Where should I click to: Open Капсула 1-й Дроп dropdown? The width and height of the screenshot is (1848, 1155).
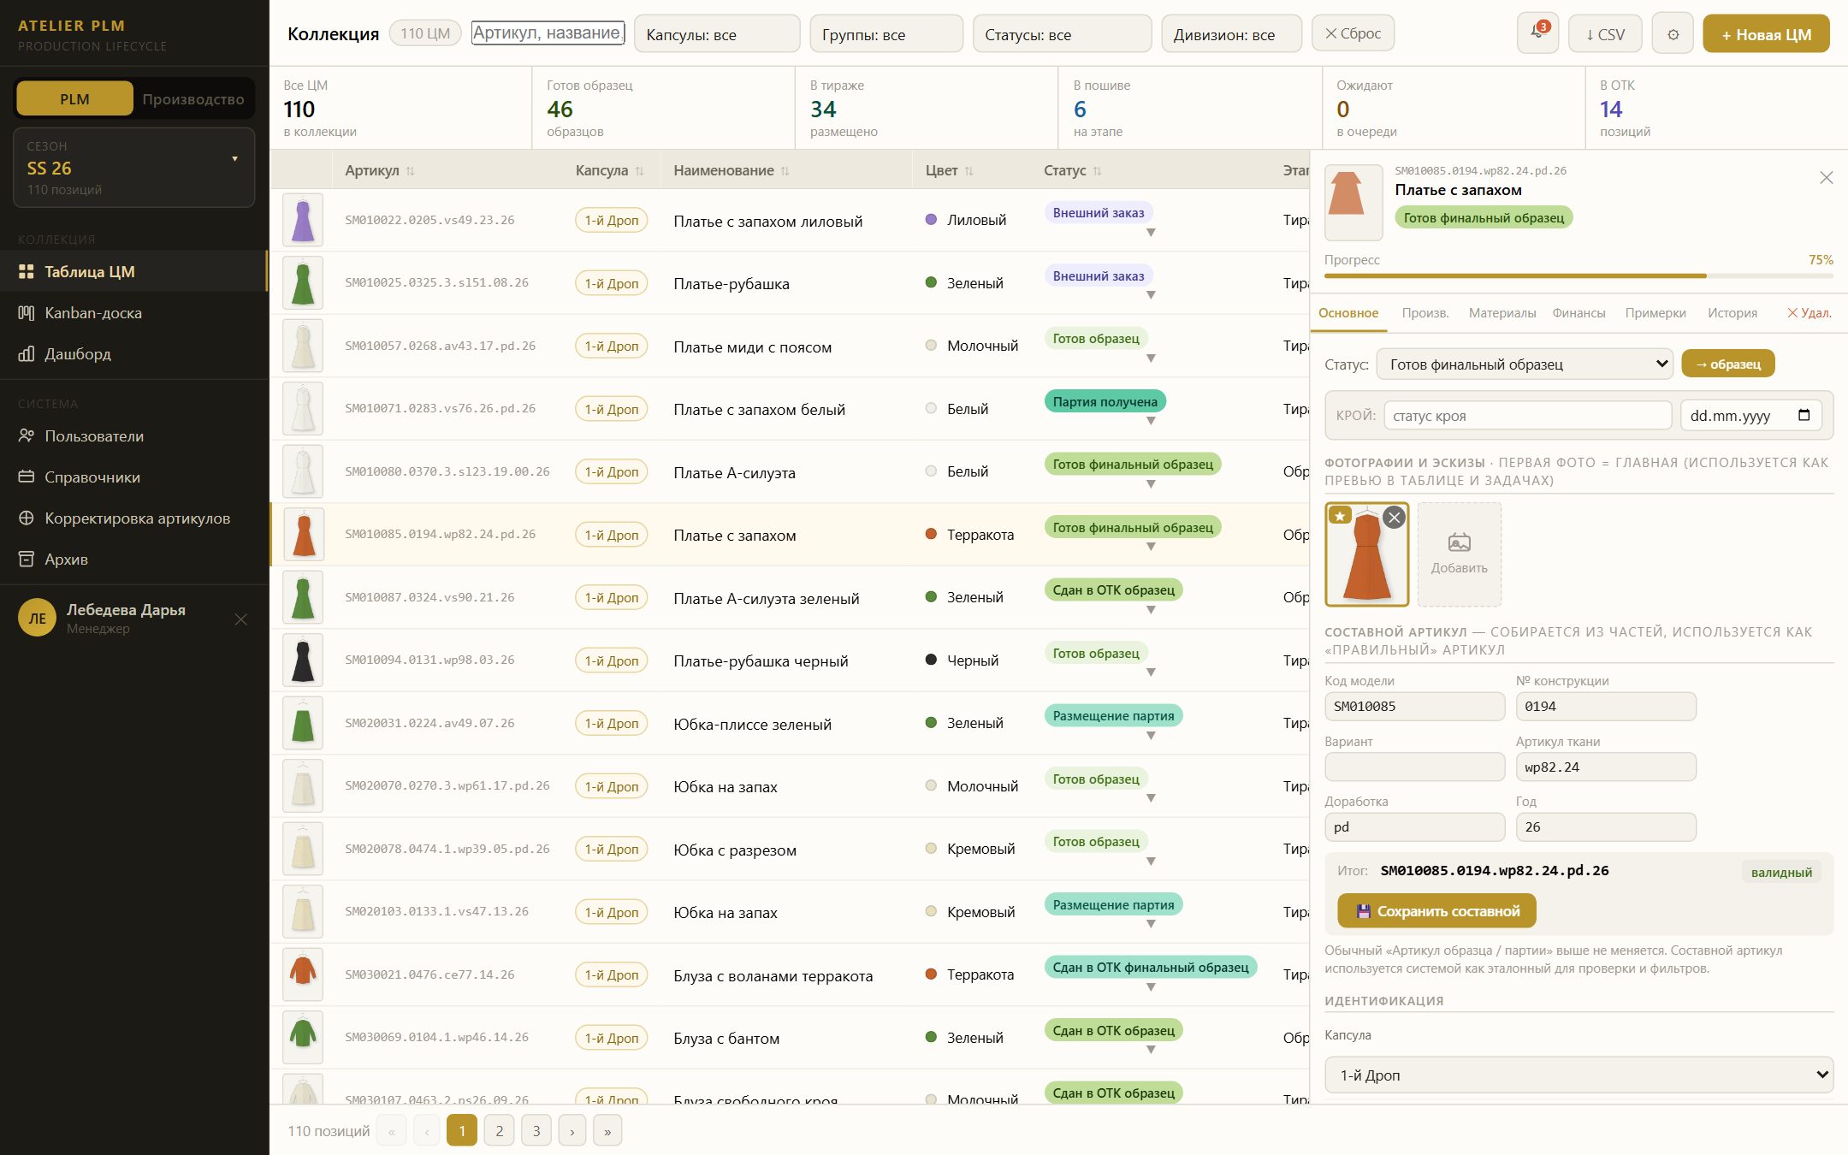[x=1578, y=1075]
